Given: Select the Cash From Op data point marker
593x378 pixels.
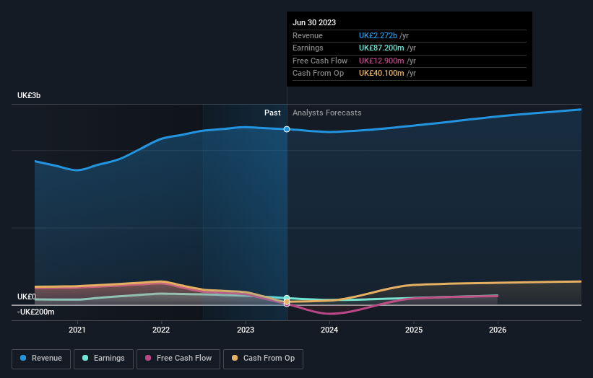Looking at the screenshot, I should (x=287, y=302).
